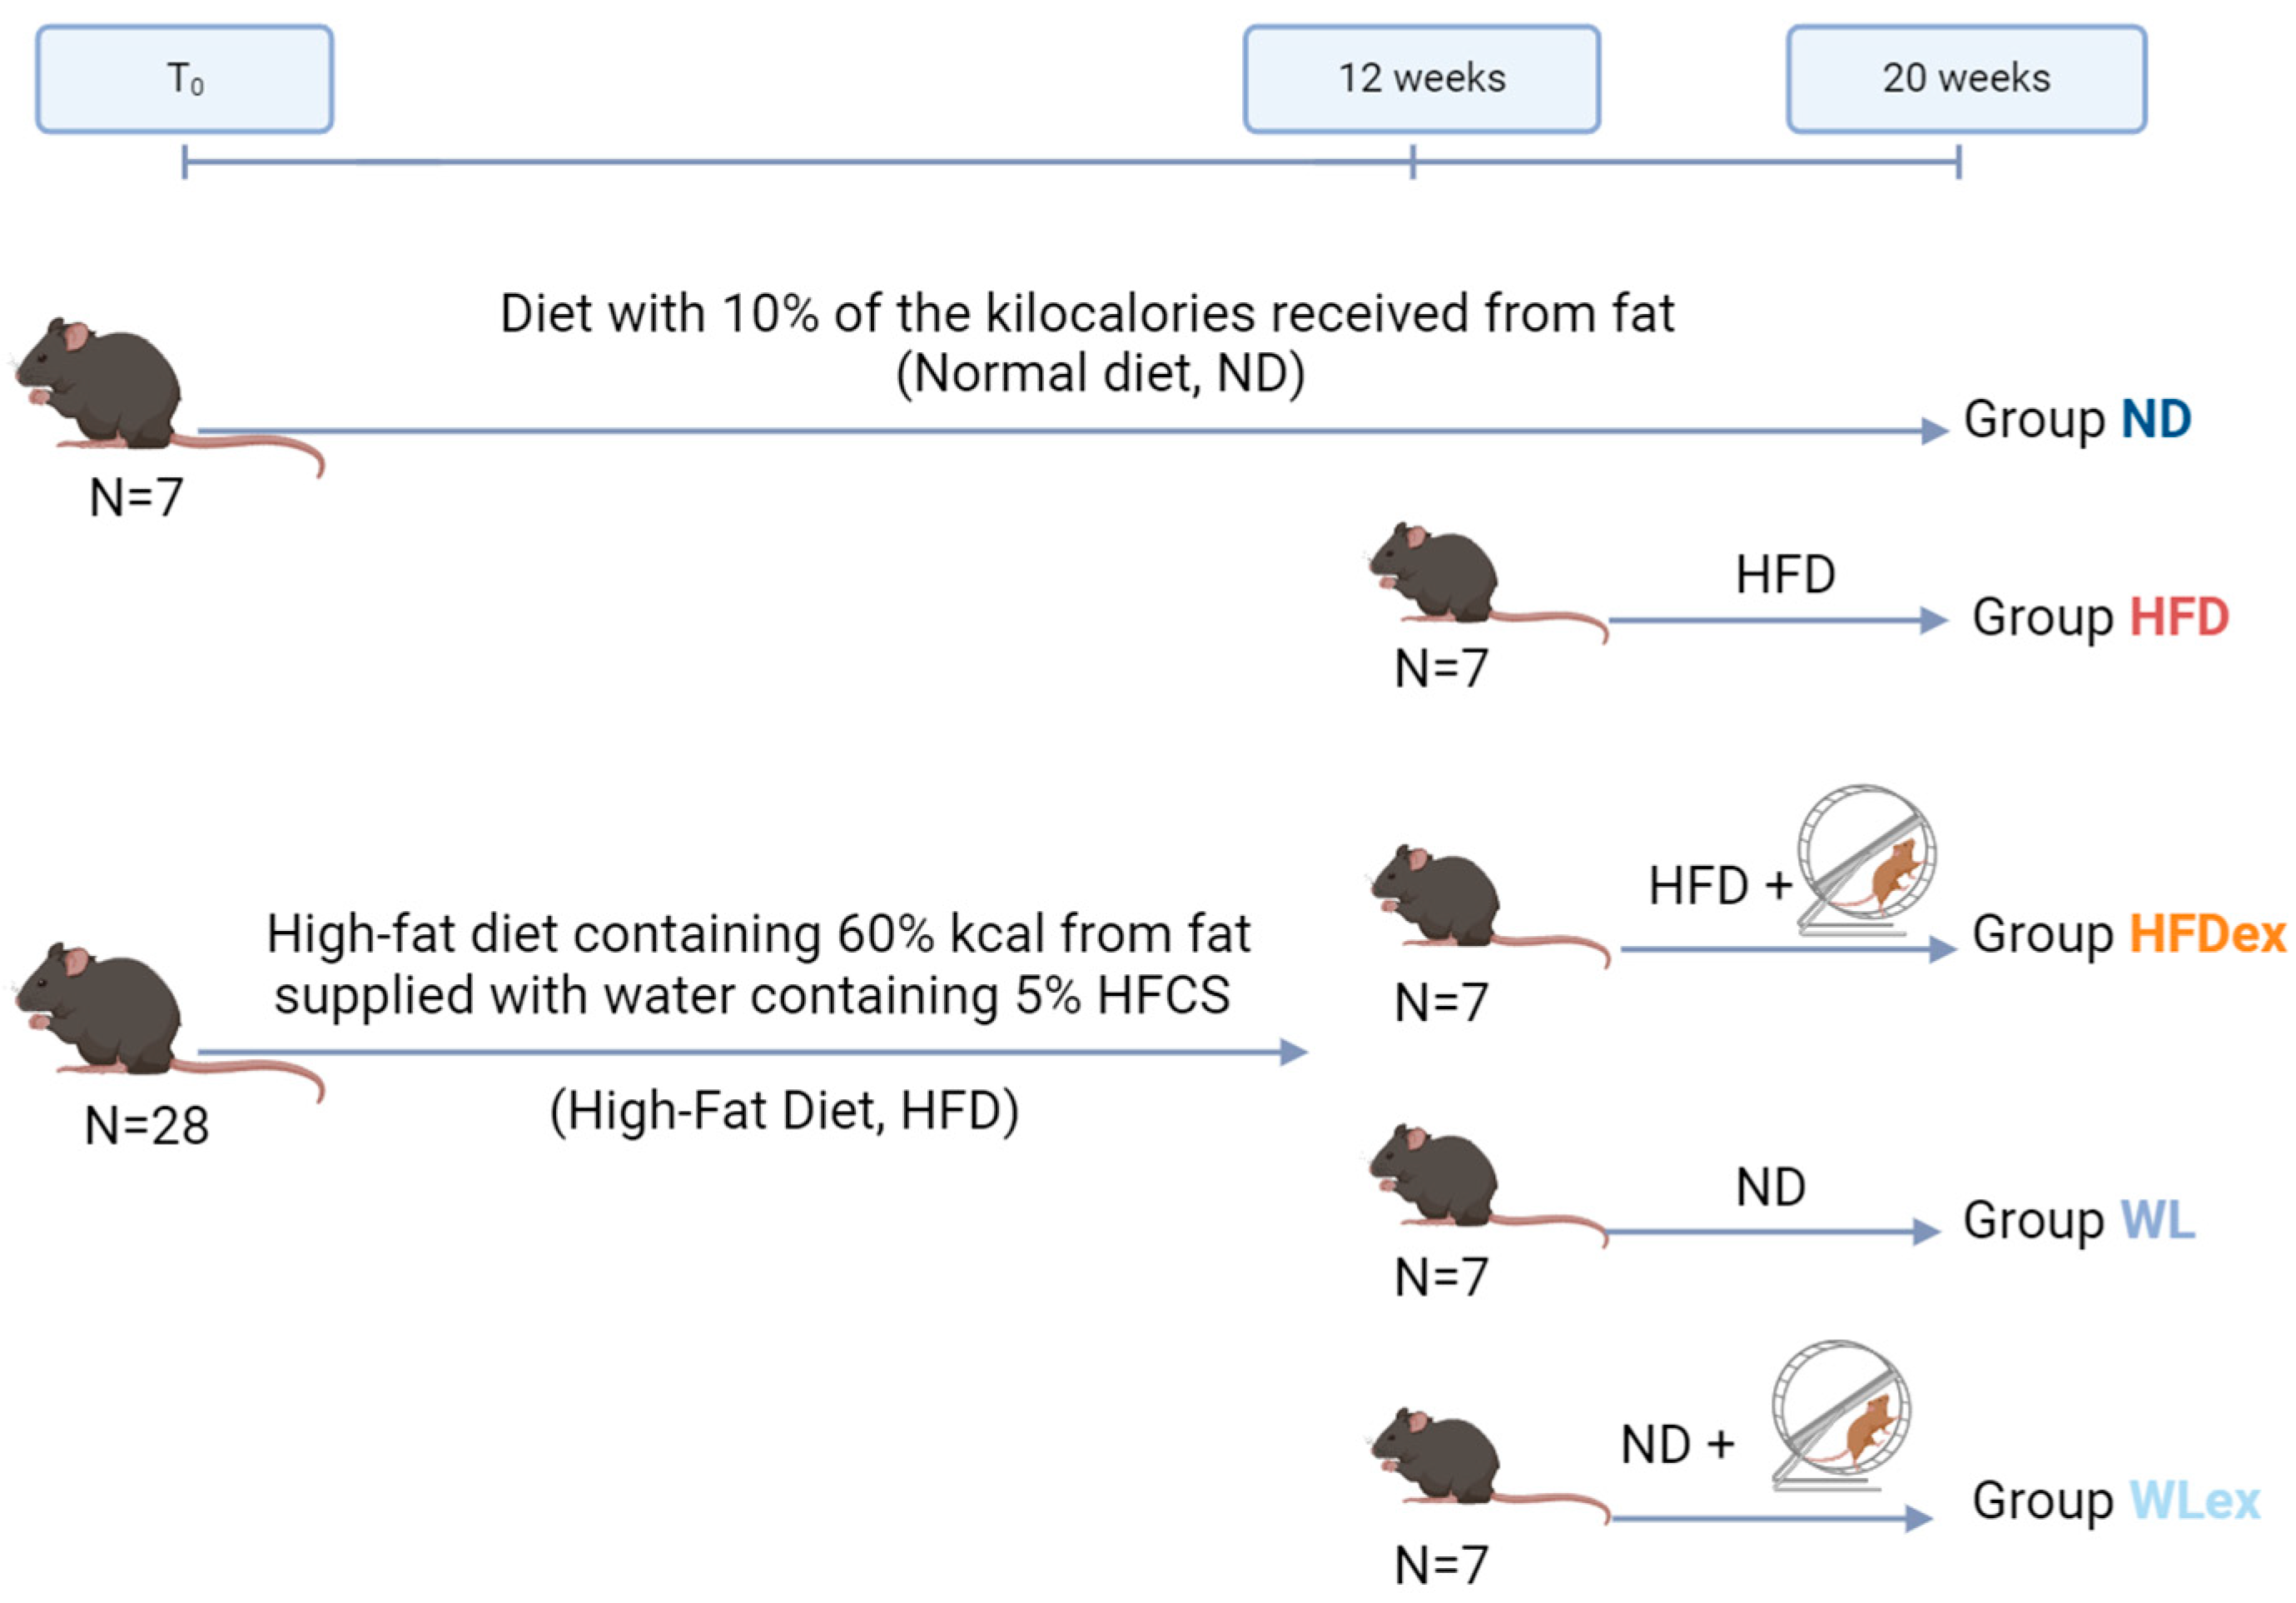Click the orange Group HFDex label
The width and height of the screenshot is (2296, 1603).
tap(2128, 934)
